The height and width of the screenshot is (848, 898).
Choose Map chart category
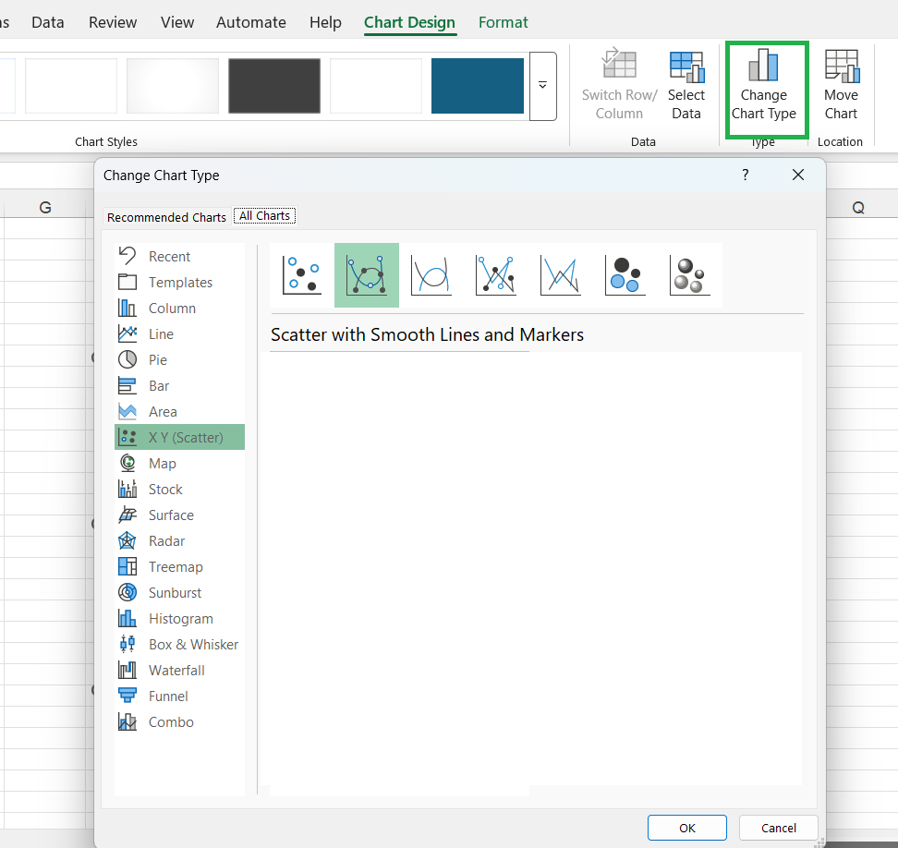[x=179, y=463]
